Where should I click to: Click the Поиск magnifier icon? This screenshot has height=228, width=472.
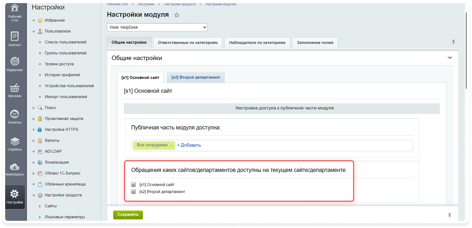pos(40,108)
